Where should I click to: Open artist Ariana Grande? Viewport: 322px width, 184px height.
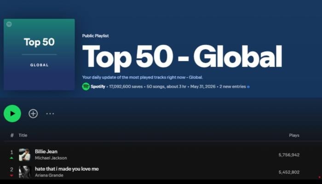tap(49, 175)
